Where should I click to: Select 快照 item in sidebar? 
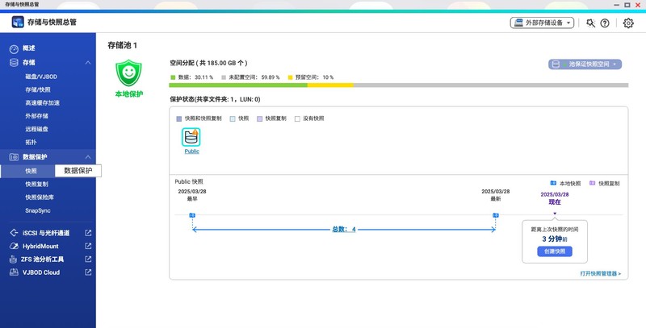(31, 171)
